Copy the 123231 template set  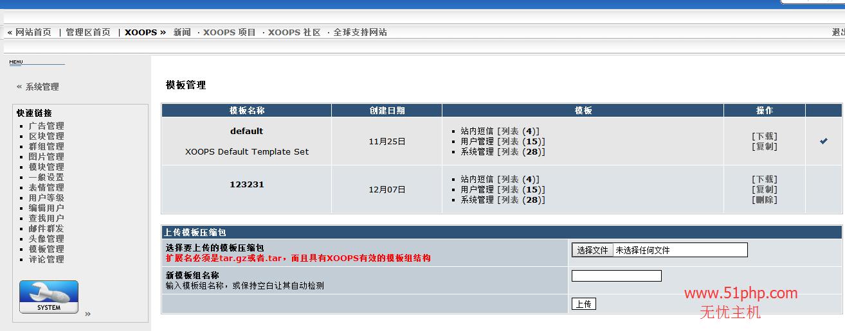click(764, 189)
